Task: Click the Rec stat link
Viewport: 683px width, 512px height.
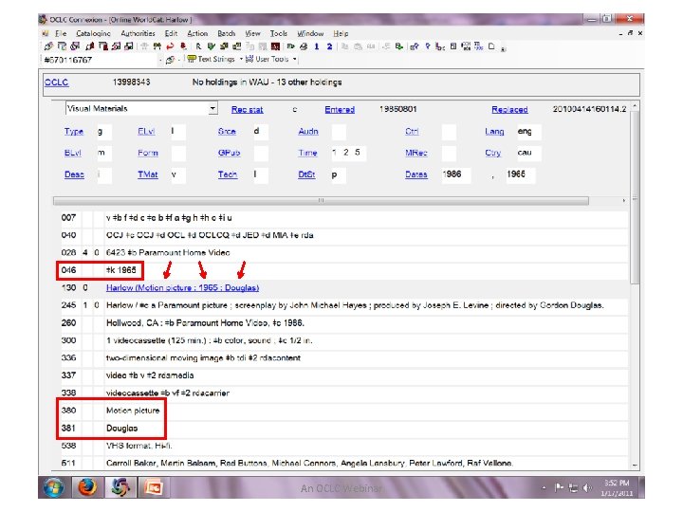Action: 247,110
